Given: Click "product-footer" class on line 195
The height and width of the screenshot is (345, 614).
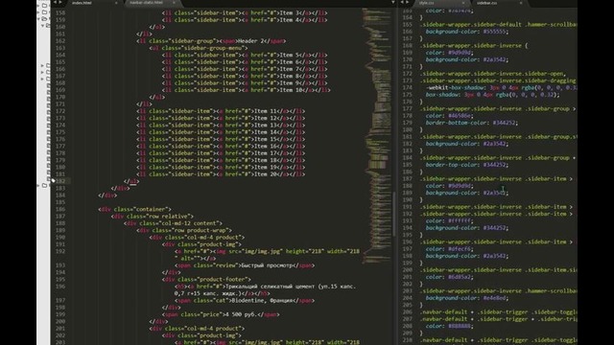Looking at the screenshot, I should coord(224,280).
